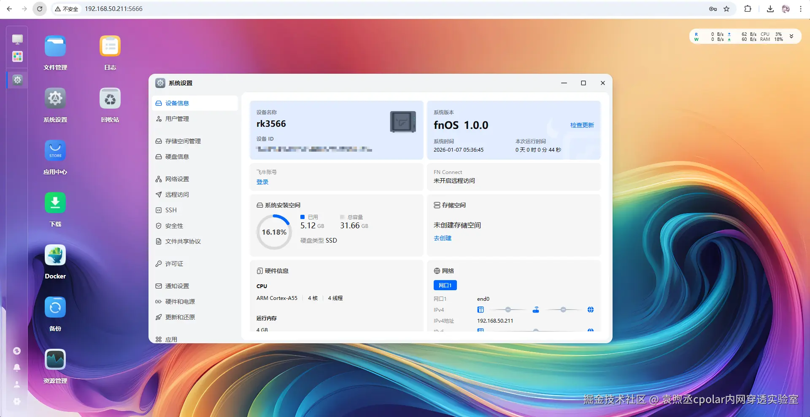Viewport: 810px width, 417px height.
Task: Click the fnOS 1.0.0 version text
Action: 461,125
